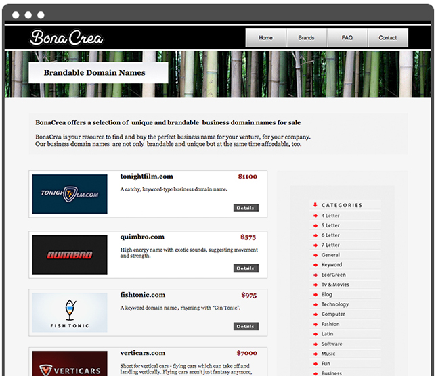Select the Fun category
This screenshot has width=436, height=376.
(326, 364)
